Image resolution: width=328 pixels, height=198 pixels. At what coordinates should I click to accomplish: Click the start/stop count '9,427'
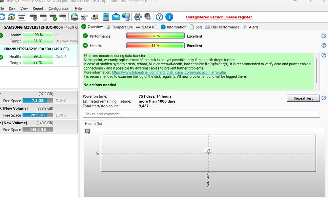tap(144, 106)
